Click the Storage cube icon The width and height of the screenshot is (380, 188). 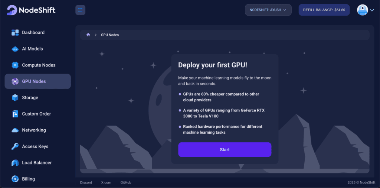pos(15,97)
